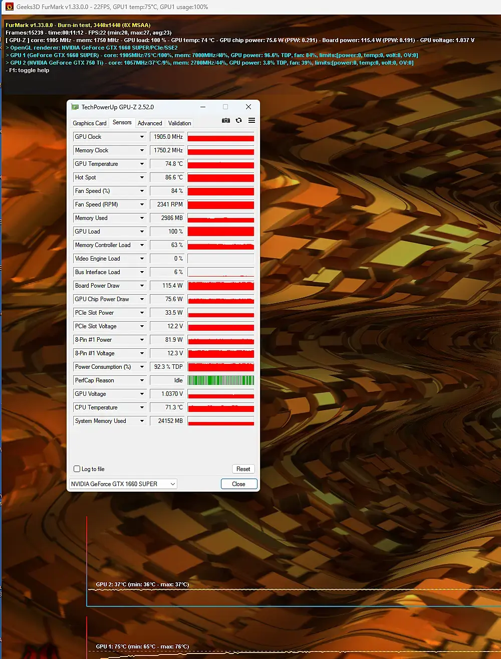Open the Validation tab

pyautogui.click(x=179, y=123)
